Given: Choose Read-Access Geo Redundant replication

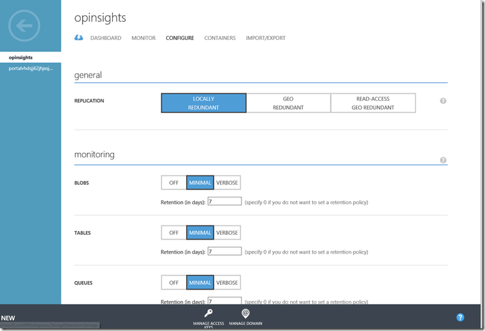Looking at the screenshot, I should coord(373,103).
